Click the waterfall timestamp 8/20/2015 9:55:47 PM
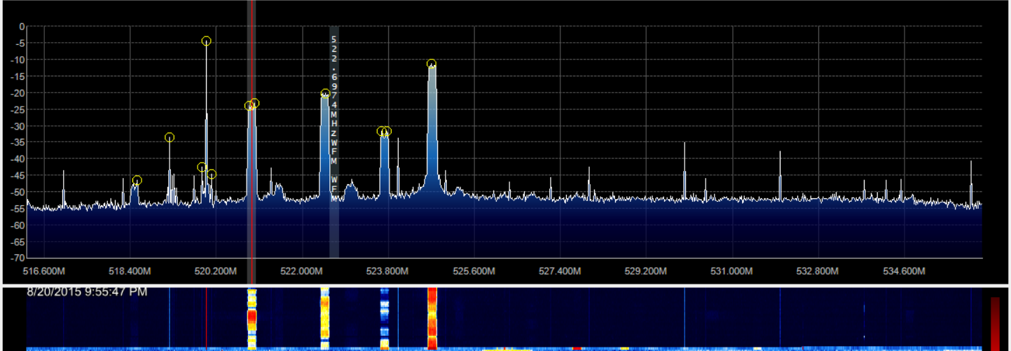The image size is (1011, 351). tap(87, 291)
